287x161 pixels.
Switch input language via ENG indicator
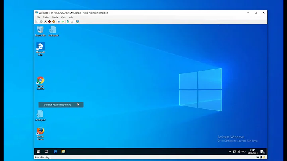243,151
